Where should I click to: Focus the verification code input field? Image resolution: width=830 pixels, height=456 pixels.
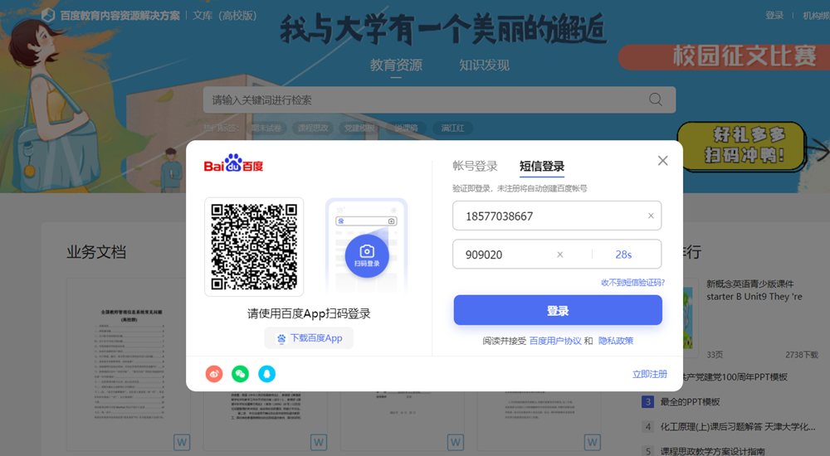[x=502, y=255]
